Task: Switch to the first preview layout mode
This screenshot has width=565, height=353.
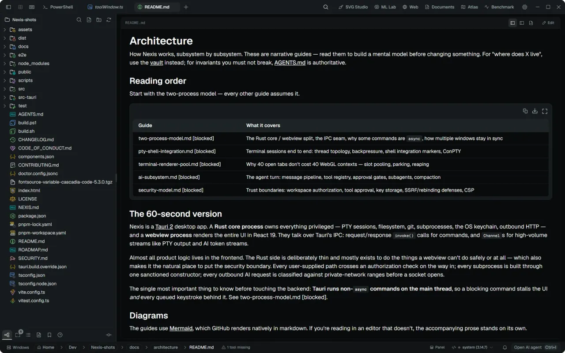Action: pos(512,23)
